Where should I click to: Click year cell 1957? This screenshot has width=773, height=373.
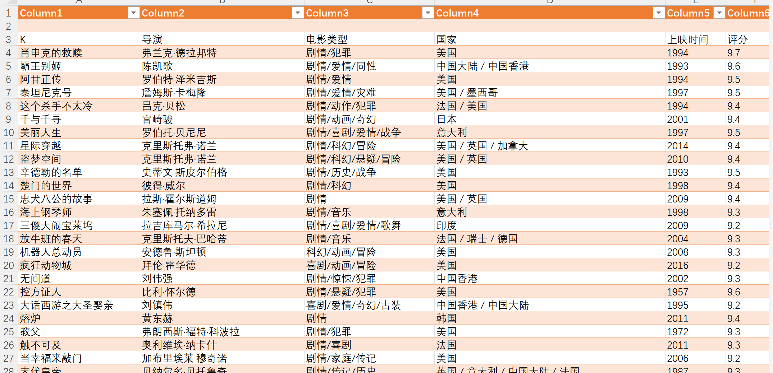695,292
